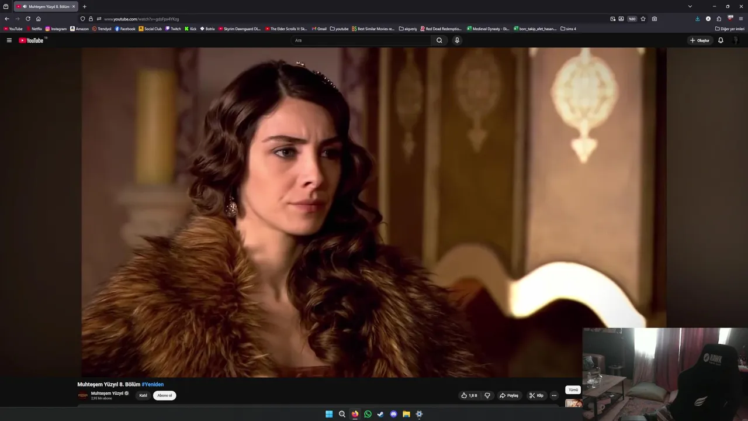Switch to Firefox in taskbar
This screenshot has width=748, height=421.
coord(355,414)
